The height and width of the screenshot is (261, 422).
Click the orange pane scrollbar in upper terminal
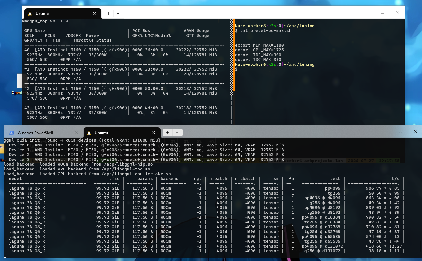point(233,55)
